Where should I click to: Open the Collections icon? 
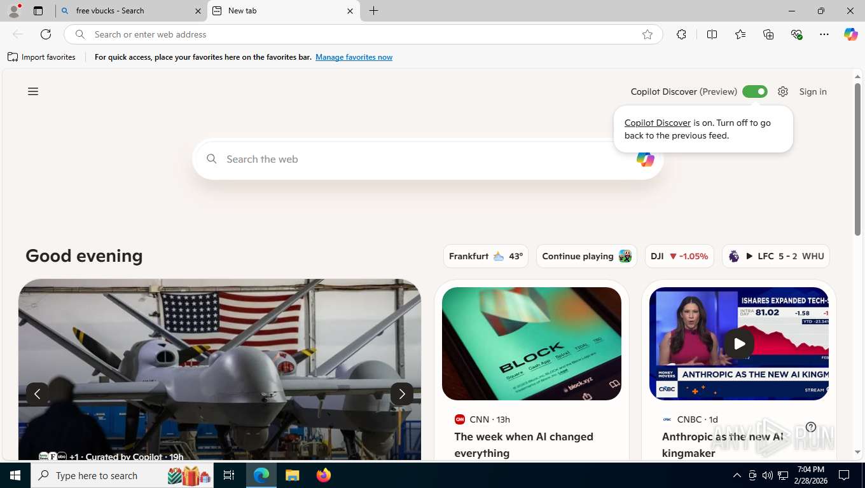768,34
